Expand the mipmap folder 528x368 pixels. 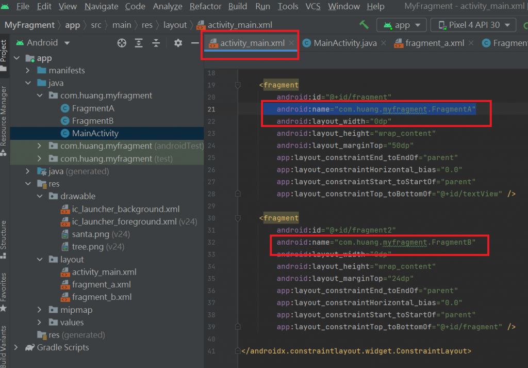[40, 310]
